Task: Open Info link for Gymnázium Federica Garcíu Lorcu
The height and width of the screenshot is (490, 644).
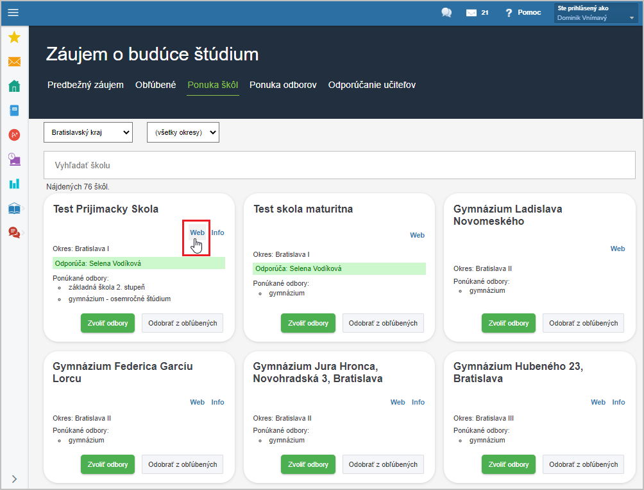Action: click(217, 402)
